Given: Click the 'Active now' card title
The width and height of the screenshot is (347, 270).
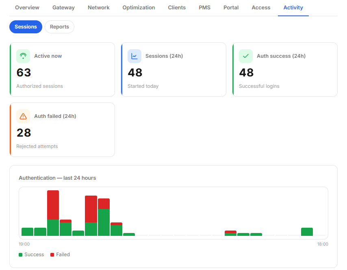Looking at the screenshot, I should pos(48,56).
